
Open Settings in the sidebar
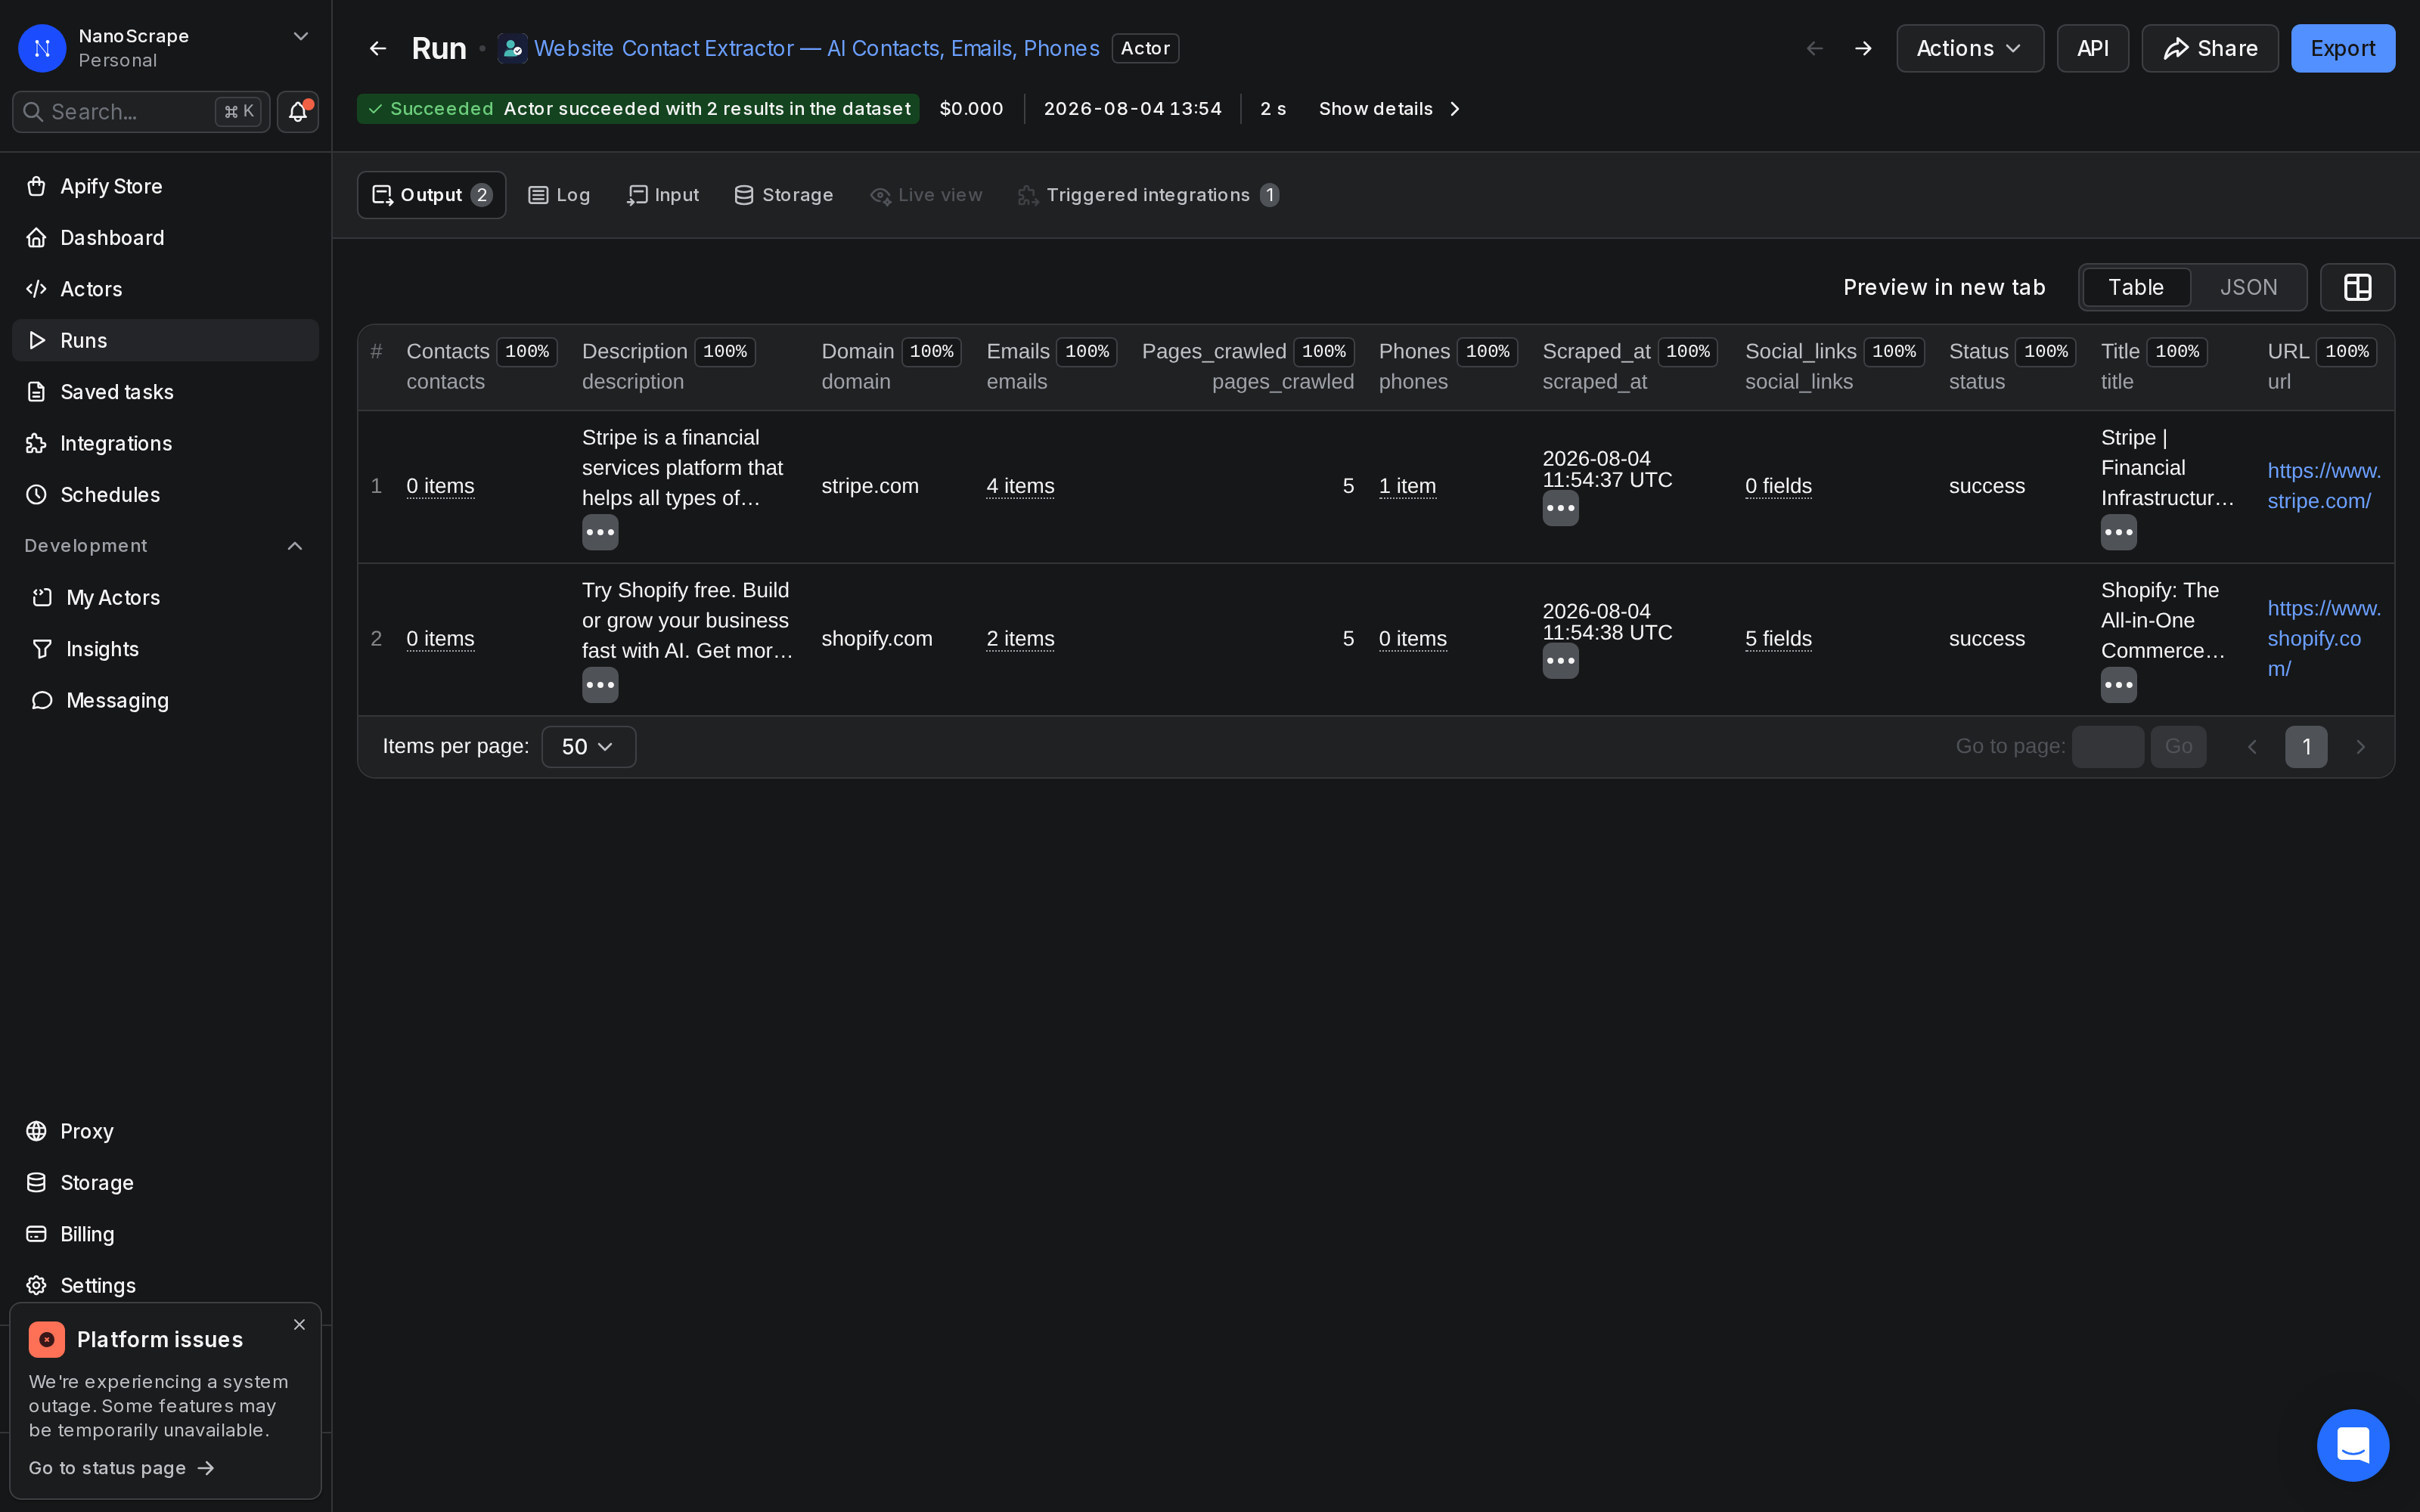coord(165,1285)
